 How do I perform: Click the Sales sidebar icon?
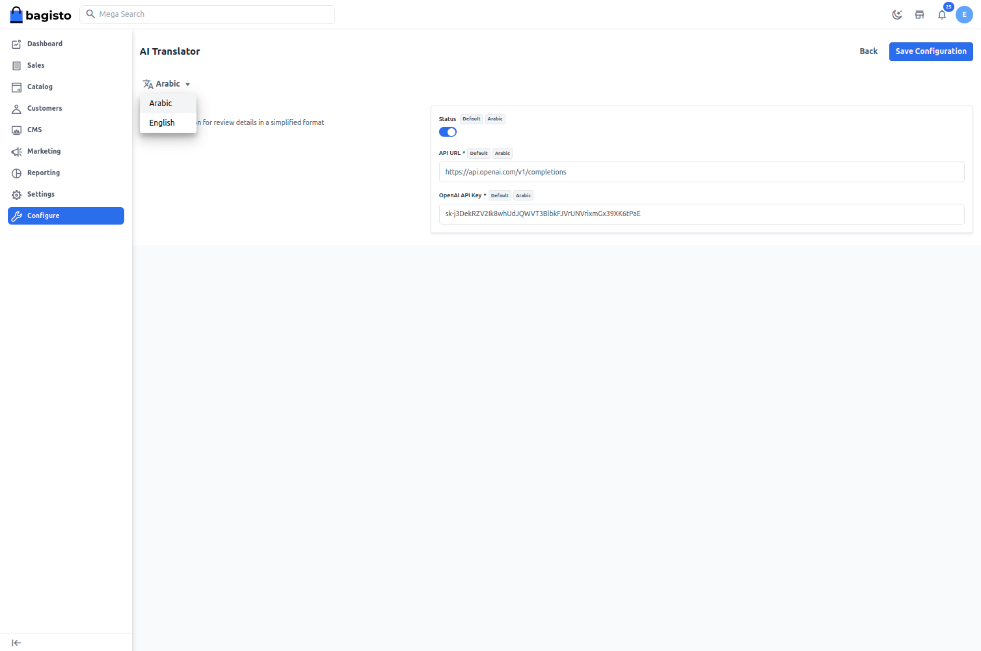(x=17, y=66)
